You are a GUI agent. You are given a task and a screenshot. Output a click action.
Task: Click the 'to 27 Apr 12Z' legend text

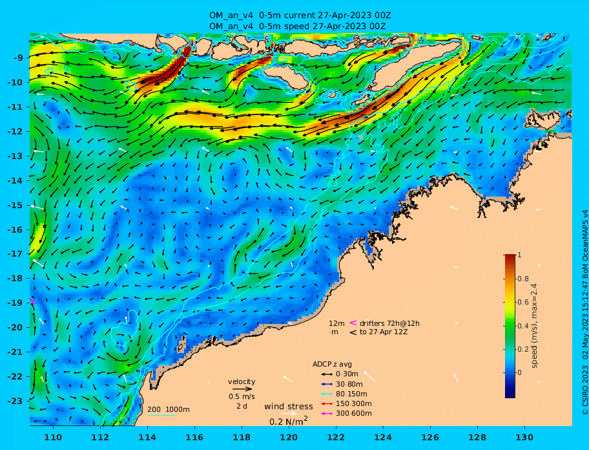tap(384, 332)
